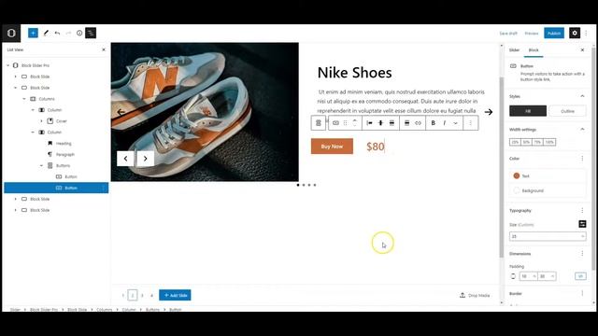The image size is (598, 336).
Task: Open block toolbar three-dot options
Action: [470, 123]
